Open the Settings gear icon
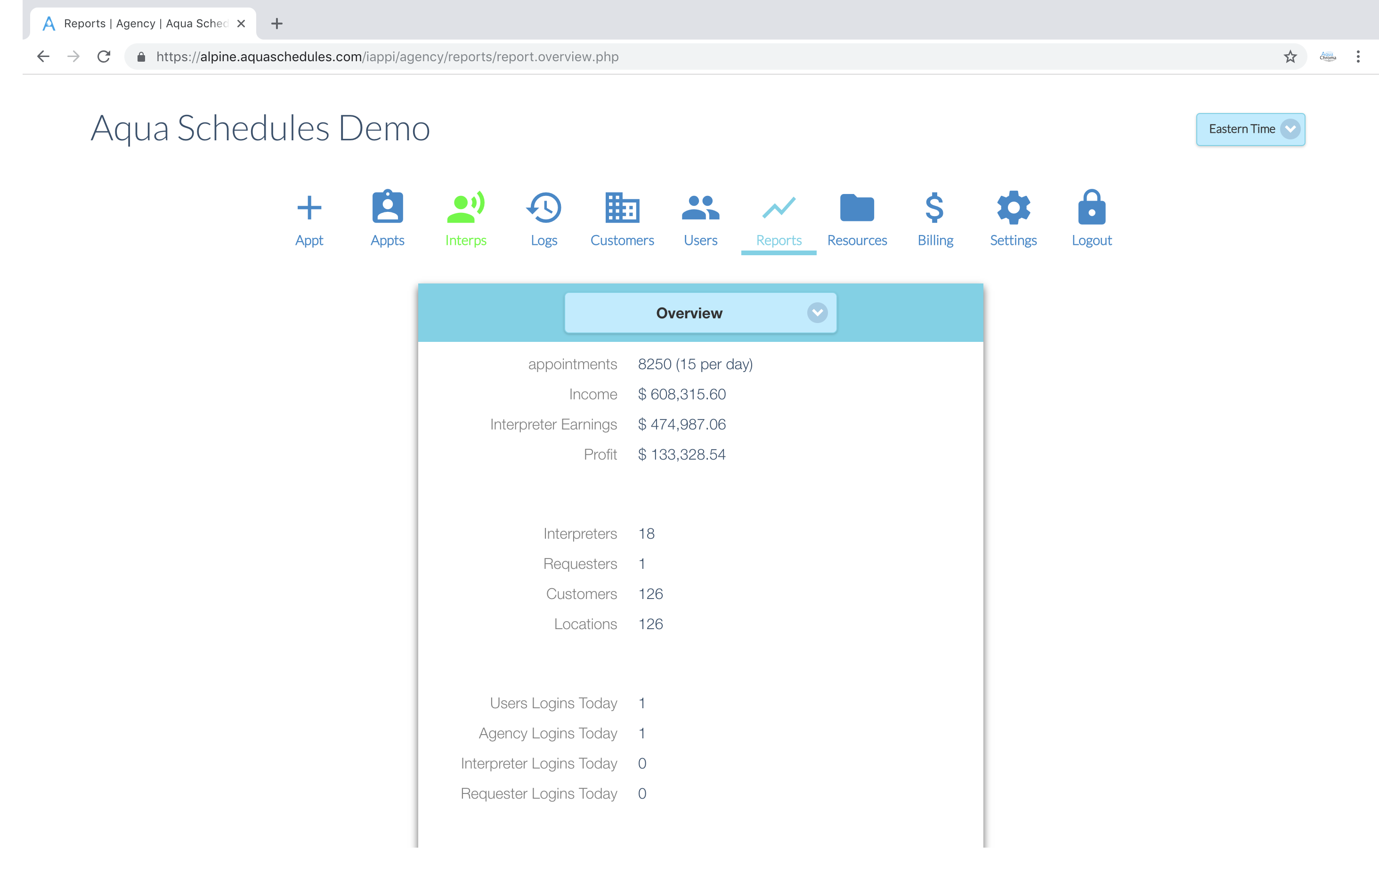 point(1013,207)
